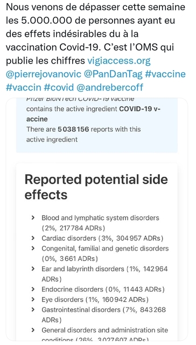Expand Blood and lymphatic system disorders chevron
The width and height of the screenshot is (196, 345).
click(33, 218)
